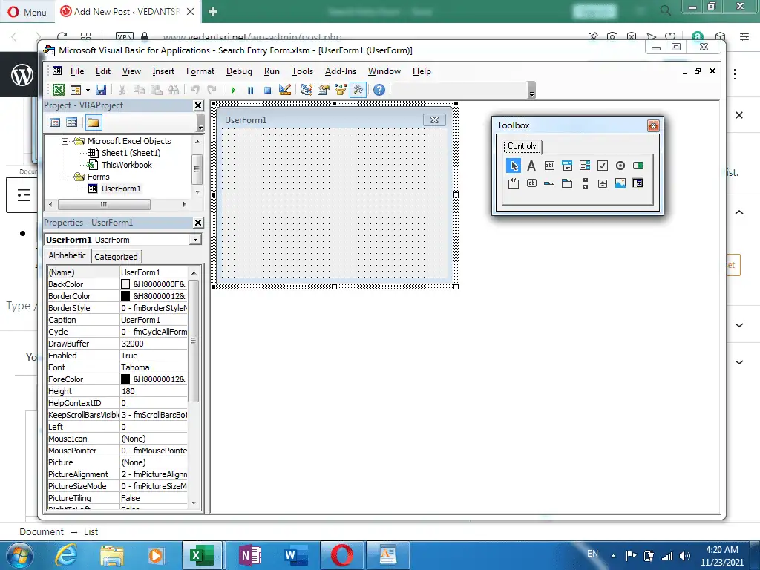Select the TabStrip control in Toolbox
This screenshot has width=760, height=570.
click(x=549, y=183)
